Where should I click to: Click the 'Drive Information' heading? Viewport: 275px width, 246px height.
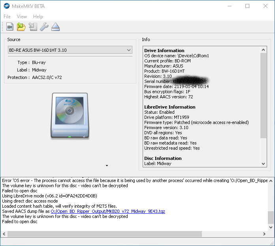(x=164, y=51)
